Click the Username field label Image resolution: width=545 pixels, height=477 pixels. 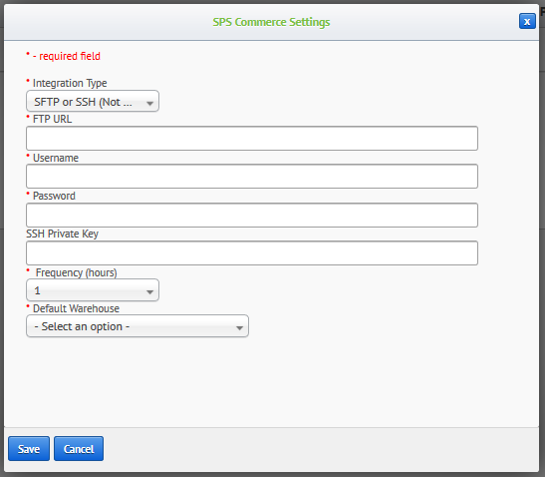[56, 158]
